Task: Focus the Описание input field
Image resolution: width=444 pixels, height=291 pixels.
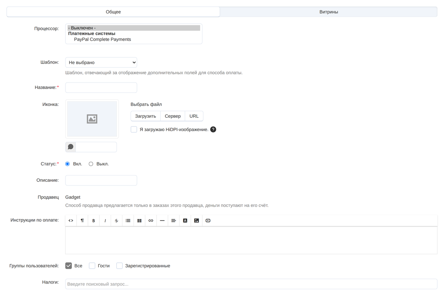Action: (x=101, y=180)
